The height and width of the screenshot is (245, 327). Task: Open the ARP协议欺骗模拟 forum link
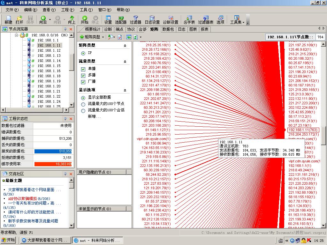pyautogui.click(x=22, y=198)
